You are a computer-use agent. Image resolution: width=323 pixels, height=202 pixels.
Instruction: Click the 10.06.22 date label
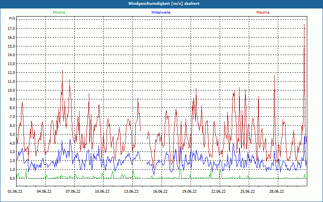(102, 191)
